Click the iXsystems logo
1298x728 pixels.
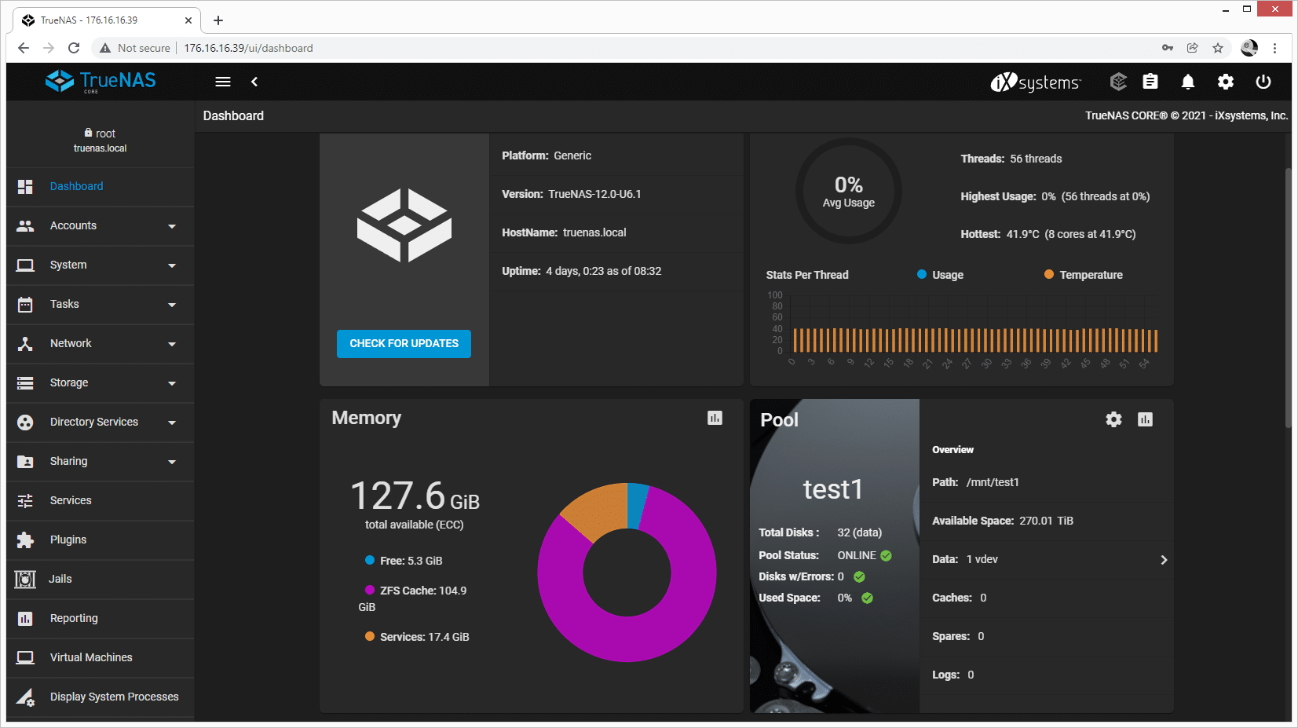pos(1036,82)
